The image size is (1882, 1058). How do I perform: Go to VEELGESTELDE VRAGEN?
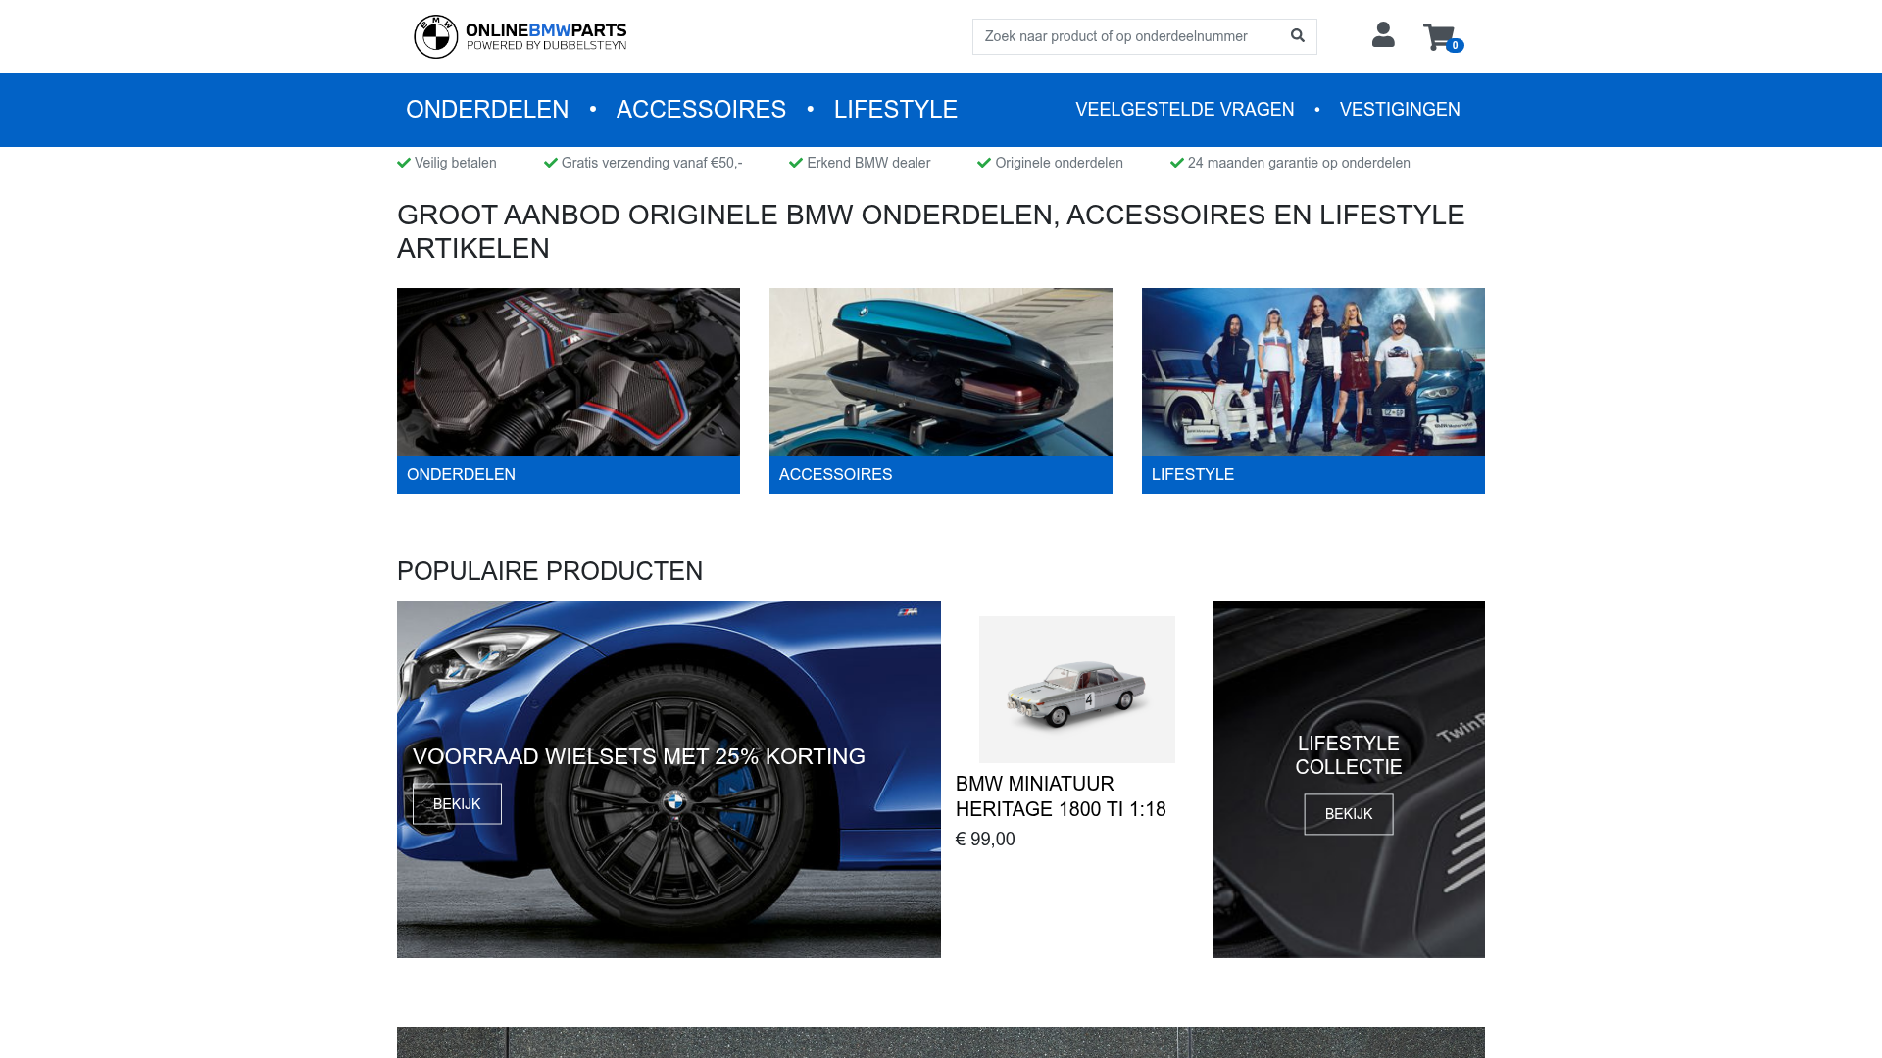click(1185, 110)
